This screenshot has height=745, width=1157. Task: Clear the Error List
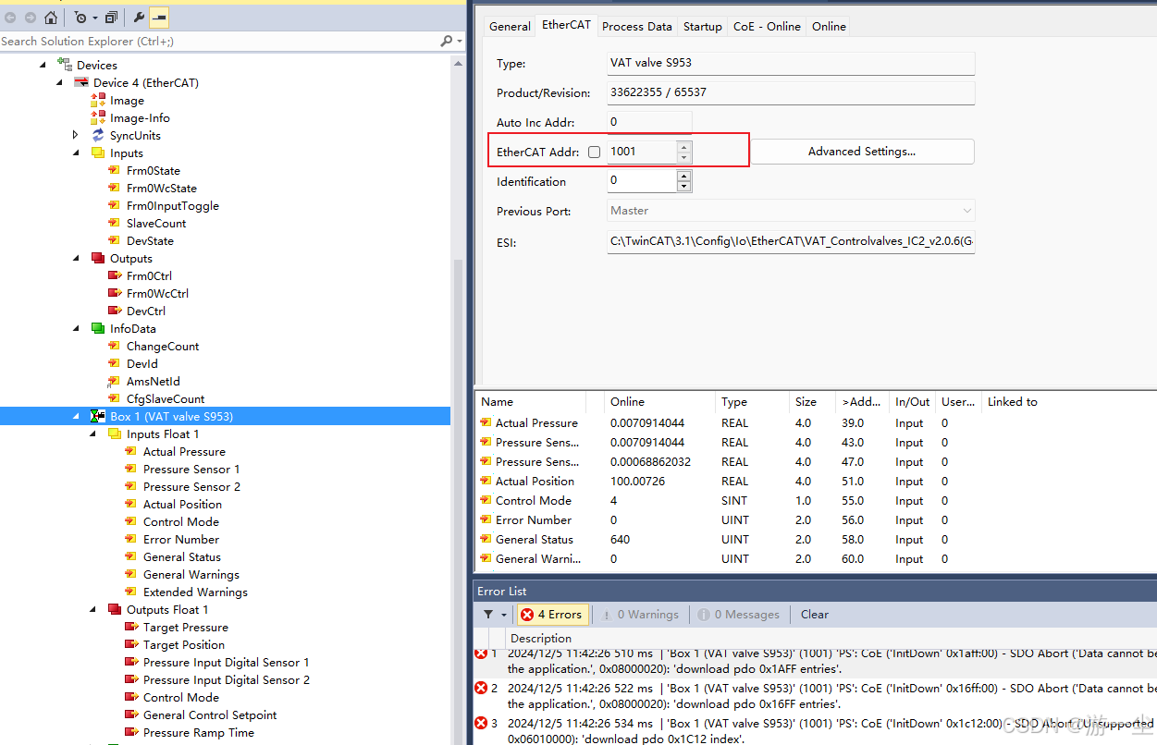814,614
